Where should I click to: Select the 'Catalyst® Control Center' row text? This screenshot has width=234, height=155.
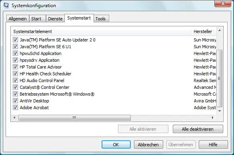click(44, 87)
